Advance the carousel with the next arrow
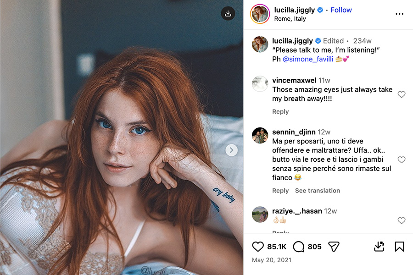413x275 pixels. pos(231,150)
